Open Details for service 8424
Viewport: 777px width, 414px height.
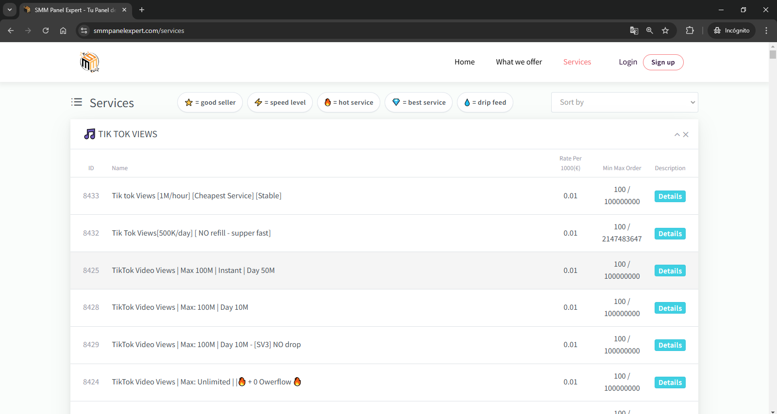point(670,382)
